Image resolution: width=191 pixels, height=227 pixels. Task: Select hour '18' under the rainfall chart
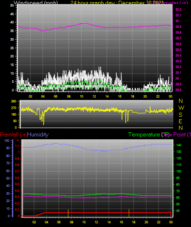133,222
